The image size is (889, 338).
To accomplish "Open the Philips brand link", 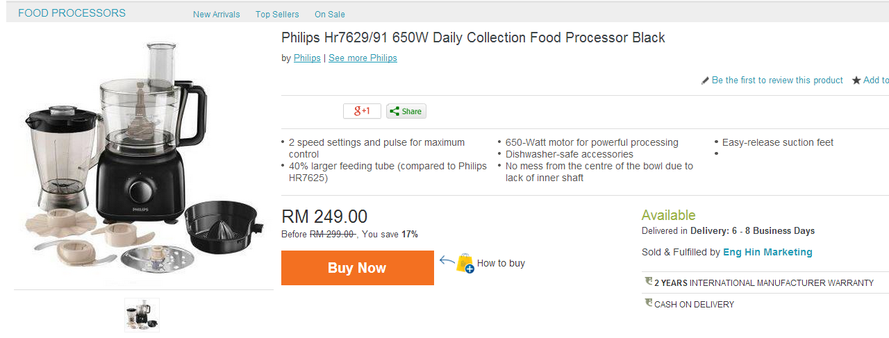I will 307,58.
